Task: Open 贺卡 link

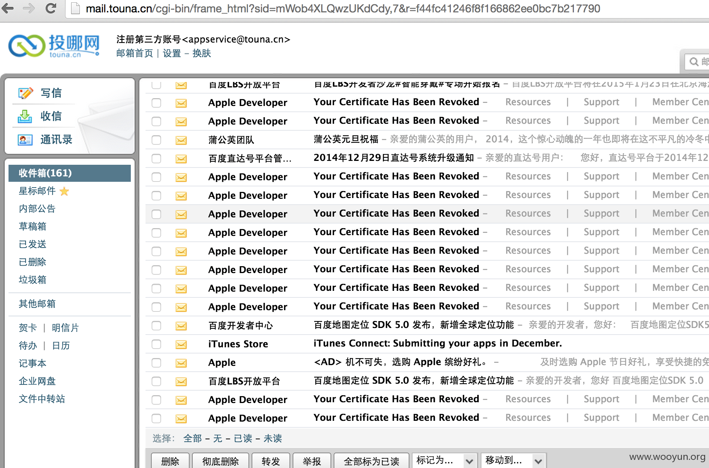Action: [x=28, y=328]
